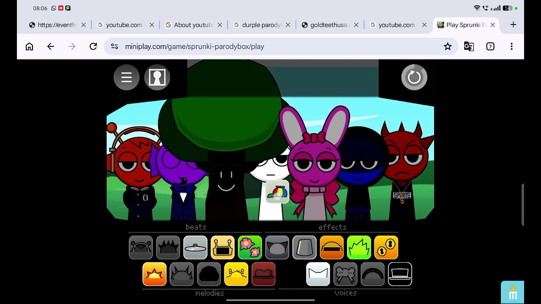Click the character portrait icon button
541x304 pixels.
(157, 77)
